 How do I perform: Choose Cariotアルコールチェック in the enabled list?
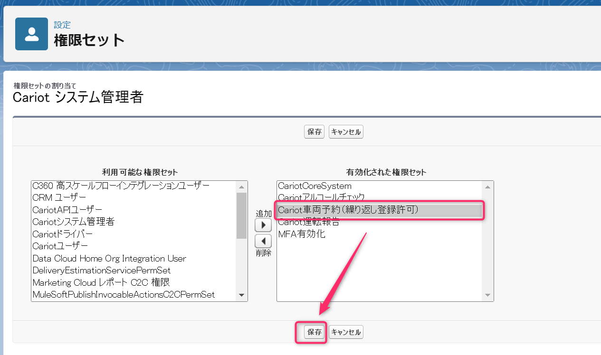click(x=380, y=197)
